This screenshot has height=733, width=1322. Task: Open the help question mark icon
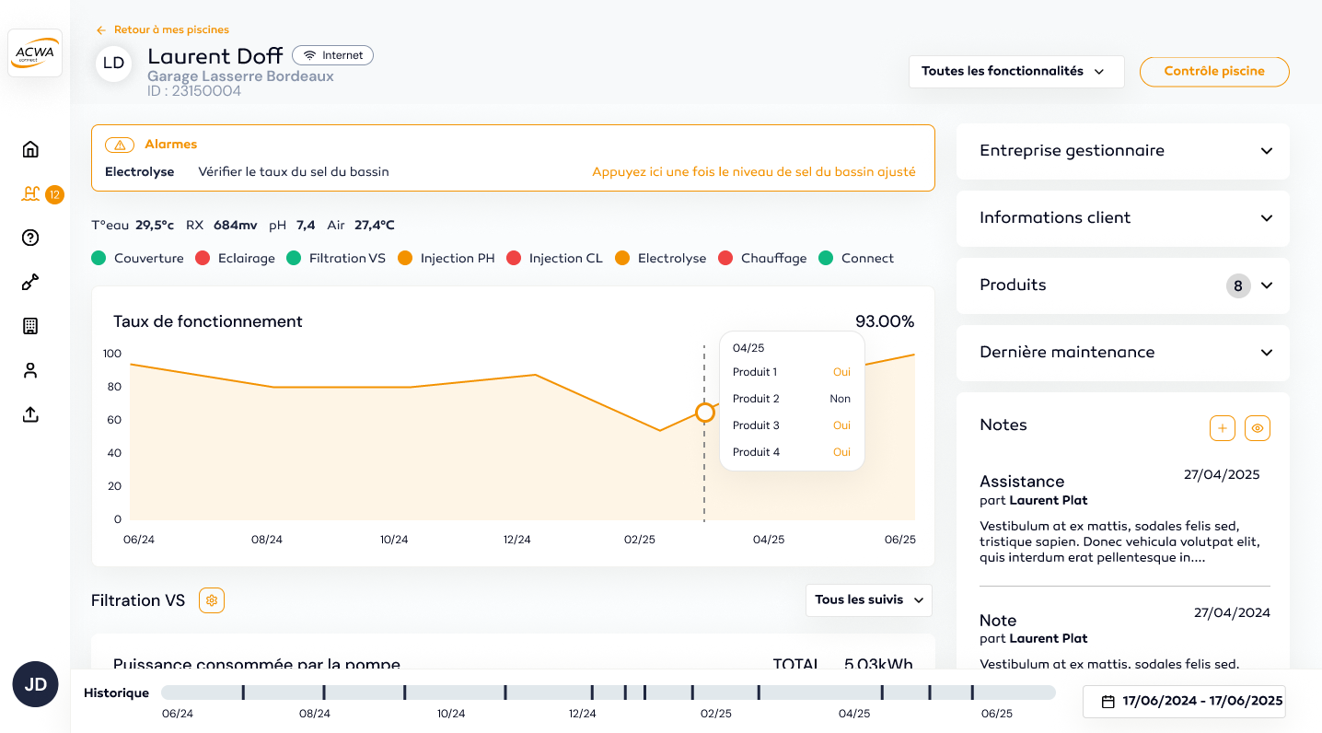30,238
